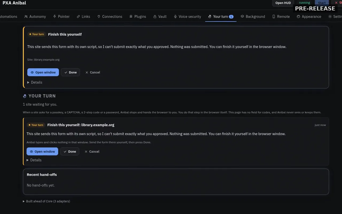Mark Done in the card showing 'Site: library.example.org'
This screenshot has height=214, width=342.
[70, 72]
